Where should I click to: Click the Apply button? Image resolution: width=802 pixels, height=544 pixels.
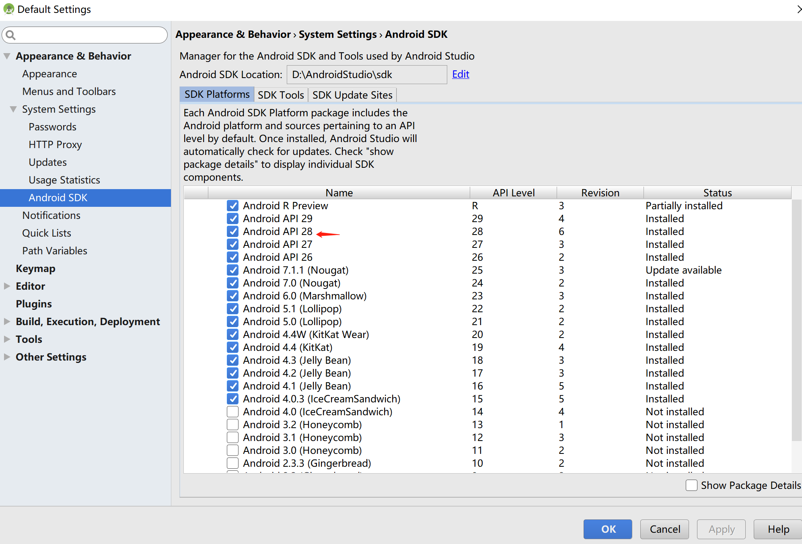point(721,529)
